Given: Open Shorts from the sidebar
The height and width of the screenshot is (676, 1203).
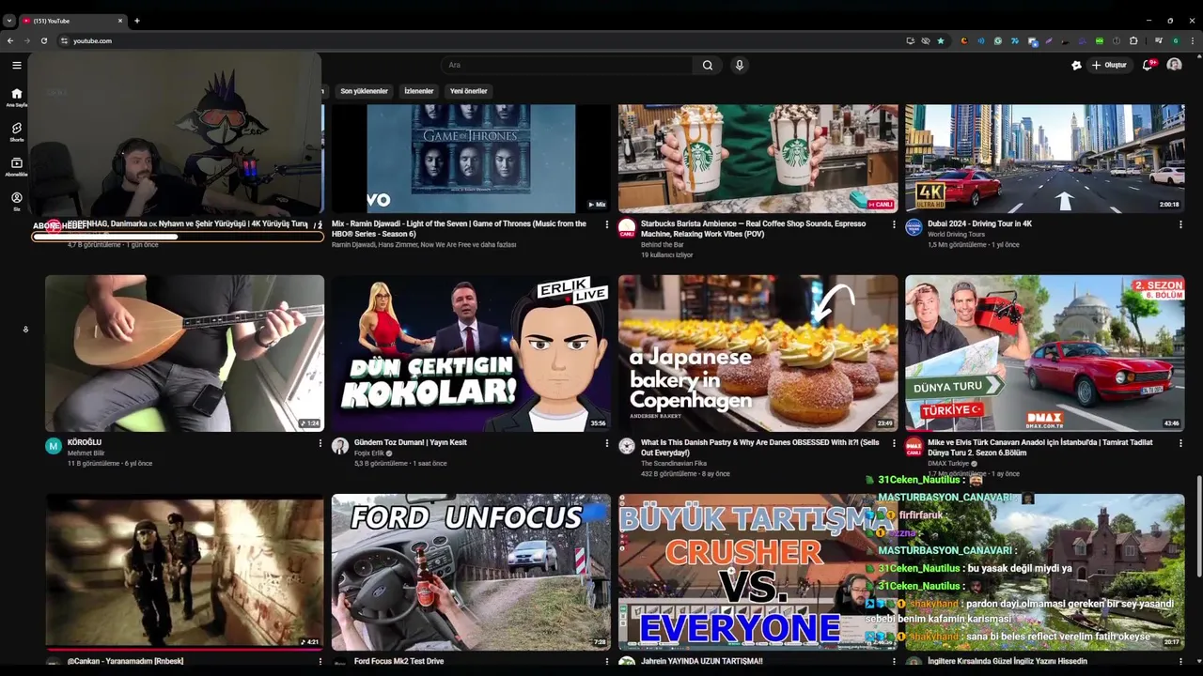Looking at the screenshot, I should (x=16, y=131).
